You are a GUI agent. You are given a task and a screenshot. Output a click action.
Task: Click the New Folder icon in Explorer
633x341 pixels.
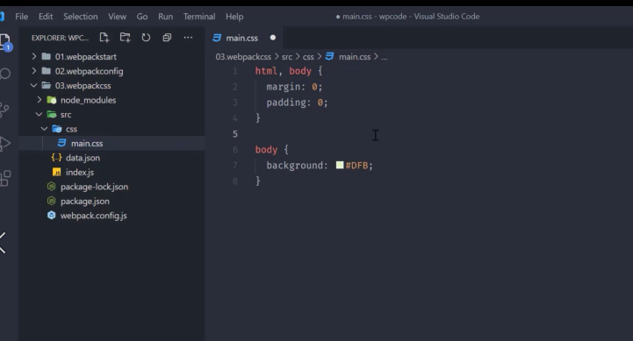pos(126,38)
